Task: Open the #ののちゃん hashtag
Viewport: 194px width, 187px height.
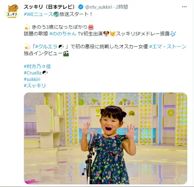Action: (63, 34)
